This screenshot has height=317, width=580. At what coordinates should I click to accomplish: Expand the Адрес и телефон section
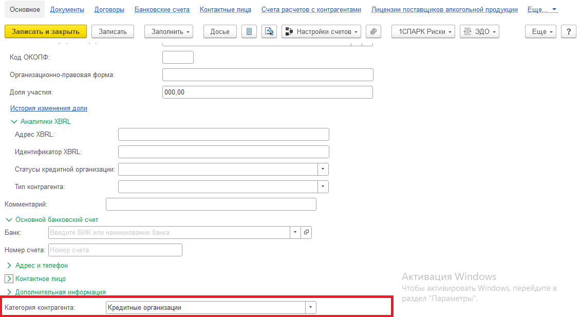point(9,266)
